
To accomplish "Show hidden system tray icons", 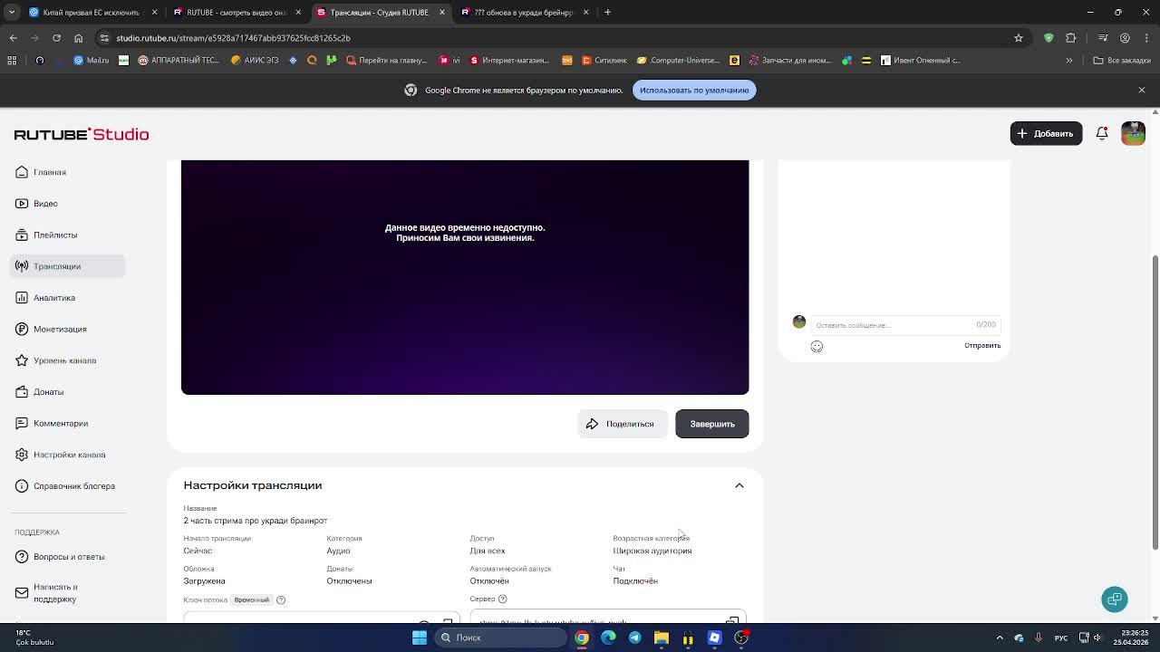I will coord(1000,638).
